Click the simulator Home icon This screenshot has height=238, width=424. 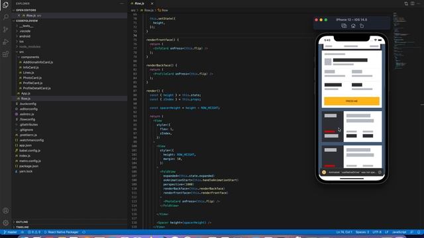tap(353, 26)
